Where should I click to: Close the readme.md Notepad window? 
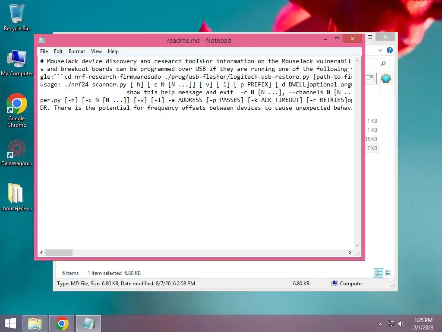click(352, 38)
